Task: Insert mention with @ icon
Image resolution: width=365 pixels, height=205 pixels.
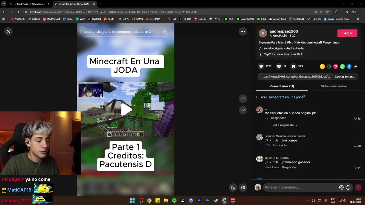Action: pos(341,187)
